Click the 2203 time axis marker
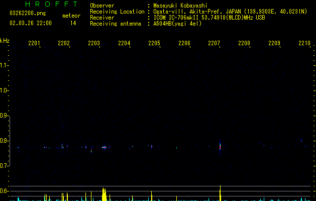 (x=94, y=43)
